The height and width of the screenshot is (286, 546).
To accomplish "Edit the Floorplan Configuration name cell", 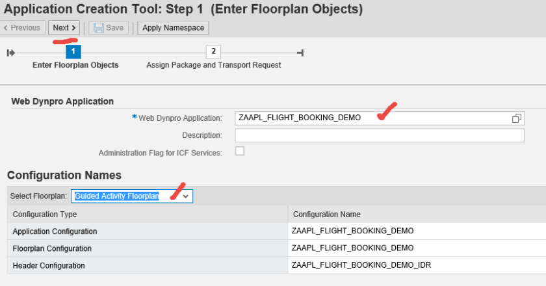I will pos(416,248).
